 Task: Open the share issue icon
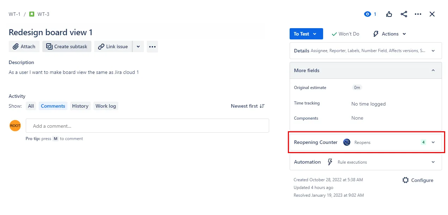coord(404,14)
